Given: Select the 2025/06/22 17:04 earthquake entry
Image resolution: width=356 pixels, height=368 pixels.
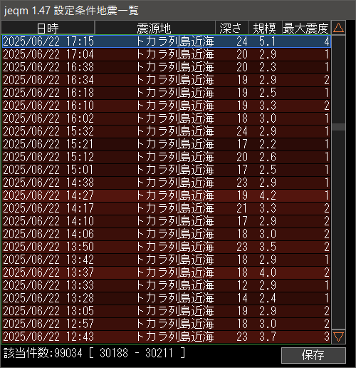Looking at the screenshot, I should point(167,54).
